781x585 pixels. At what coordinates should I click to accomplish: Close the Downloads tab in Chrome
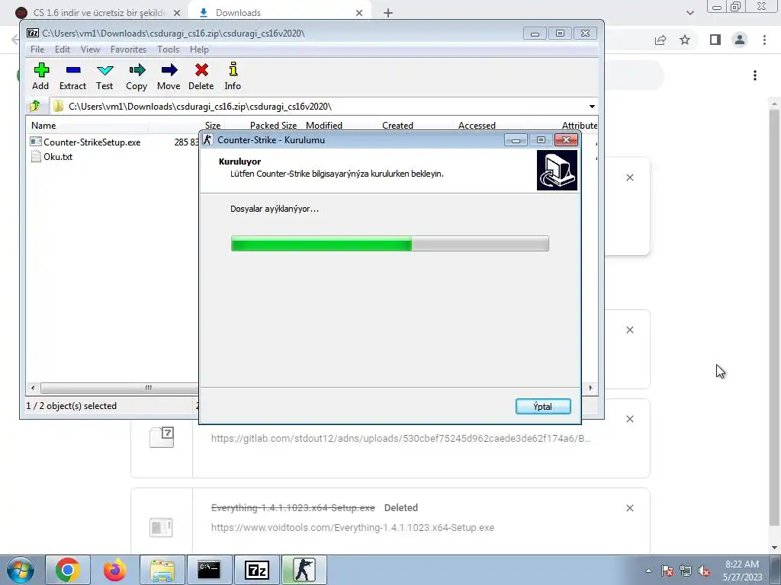pyautogui.click(x=359, y=13)
